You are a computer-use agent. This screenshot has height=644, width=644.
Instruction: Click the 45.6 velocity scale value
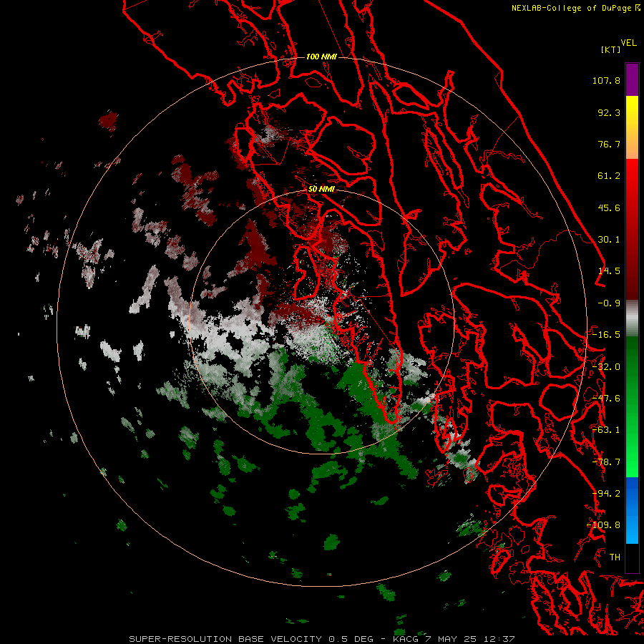[609, 208]
